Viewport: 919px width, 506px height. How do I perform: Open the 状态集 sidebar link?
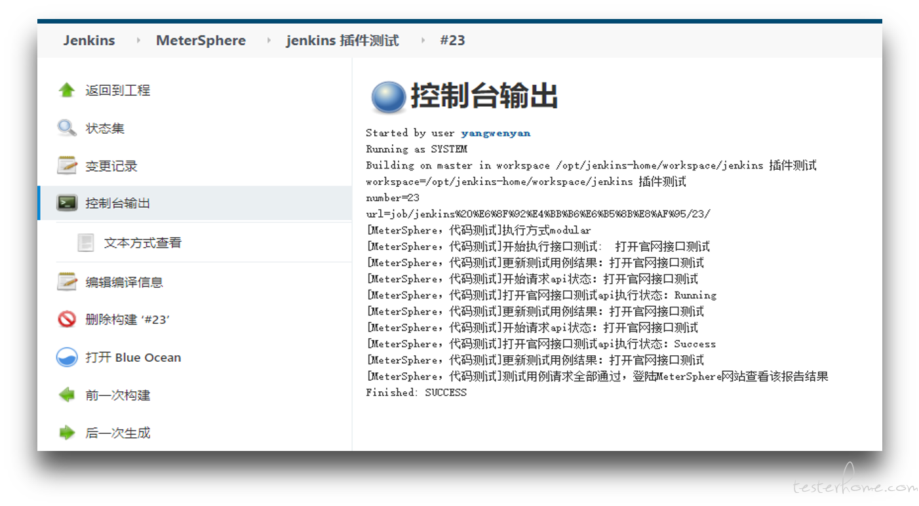point(105,128)
